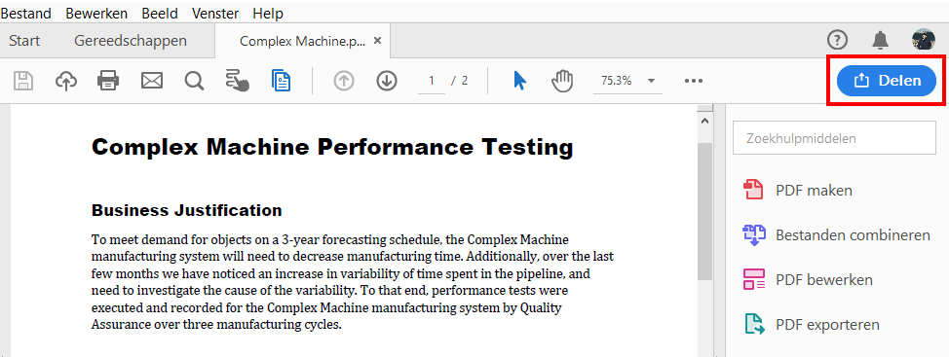Click in the Zoekhulpmiddelen search field
The height and width of the screenshot is (357, 949).
835,138
